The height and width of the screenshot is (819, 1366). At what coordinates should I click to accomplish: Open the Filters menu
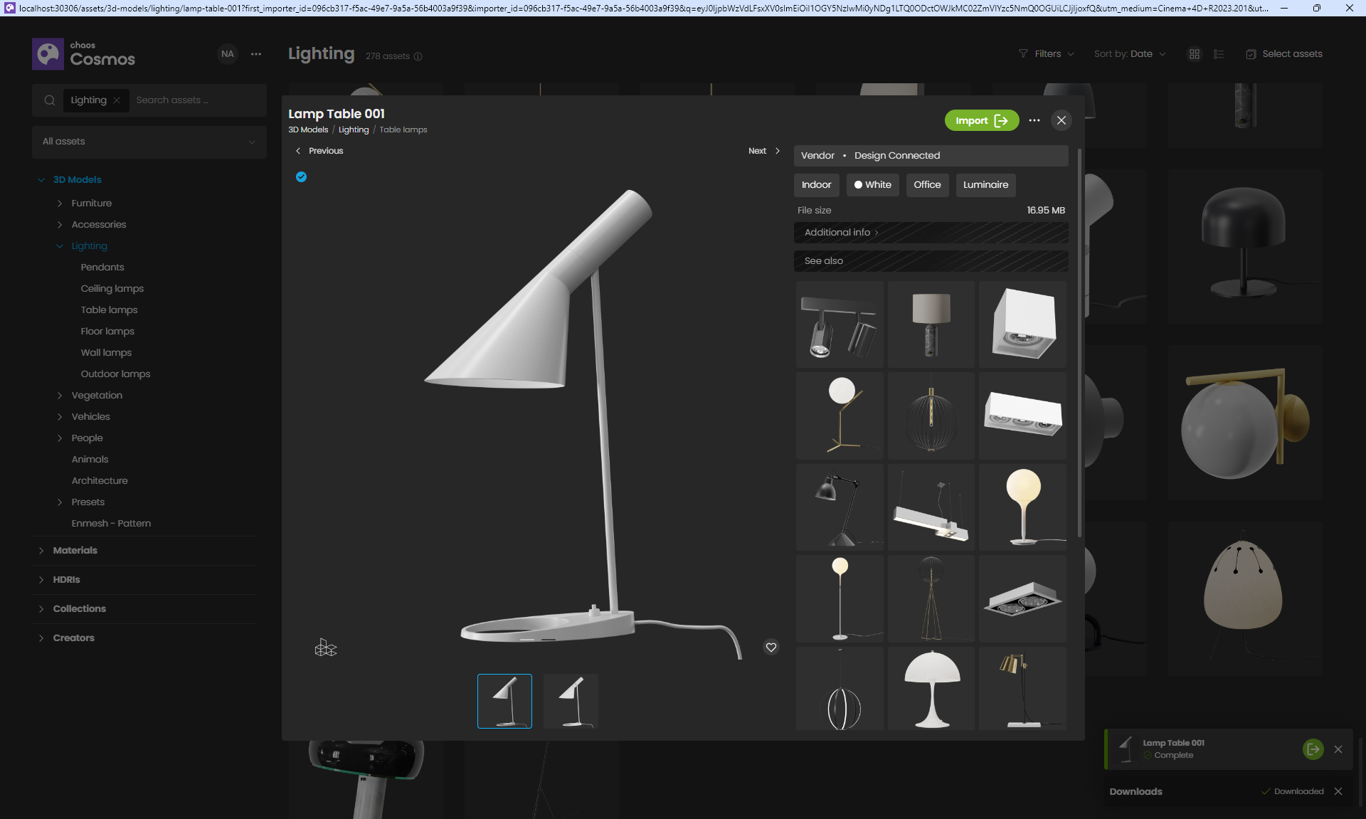(x=1047, y=54)
